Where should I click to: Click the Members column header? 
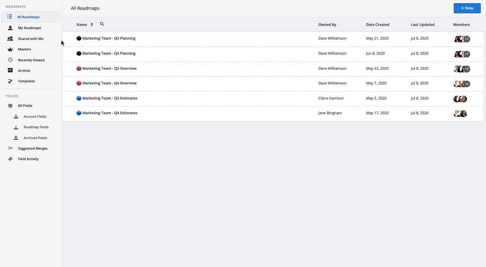(x=461, y=25)
